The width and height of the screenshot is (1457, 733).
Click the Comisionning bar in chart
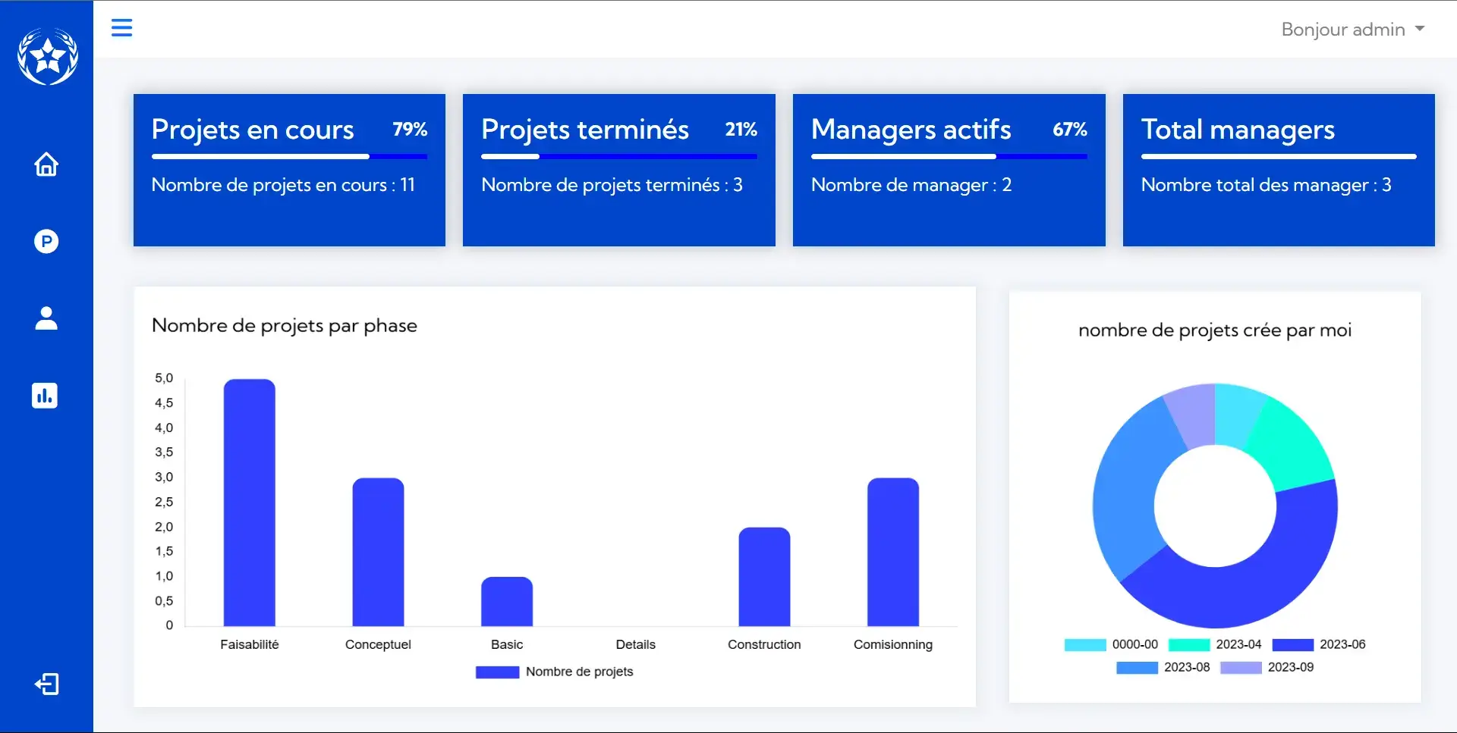[892, 552]
